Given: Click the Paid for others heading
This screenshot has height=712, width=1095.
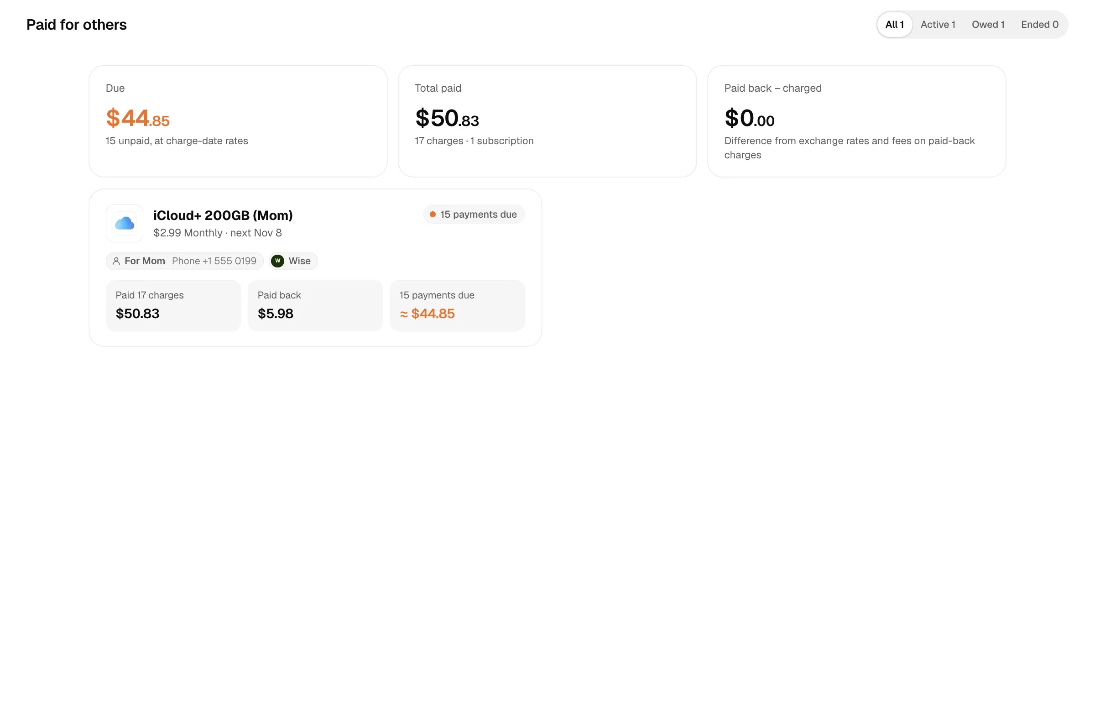Looking at the screenshot, I should click(x=76, y=24).
